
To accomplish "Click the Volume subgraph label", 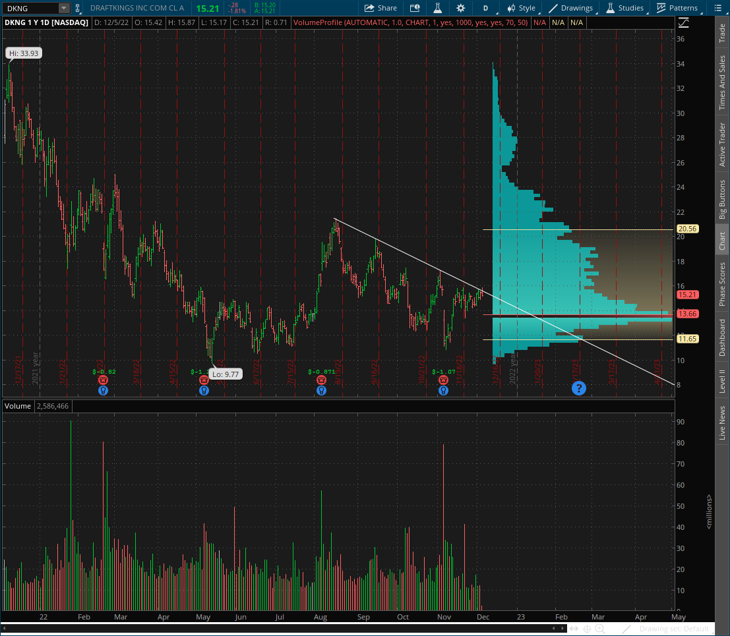I will [18, 406].
